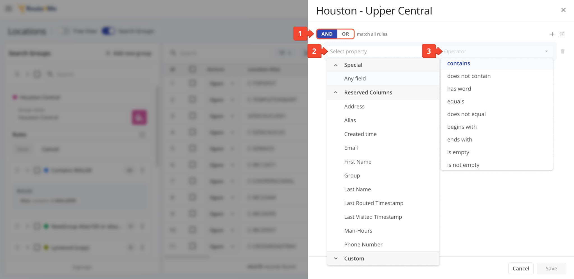Screen dimensions: 574x279
Task: Choose the Alias property
Action: tap(383, 120)
